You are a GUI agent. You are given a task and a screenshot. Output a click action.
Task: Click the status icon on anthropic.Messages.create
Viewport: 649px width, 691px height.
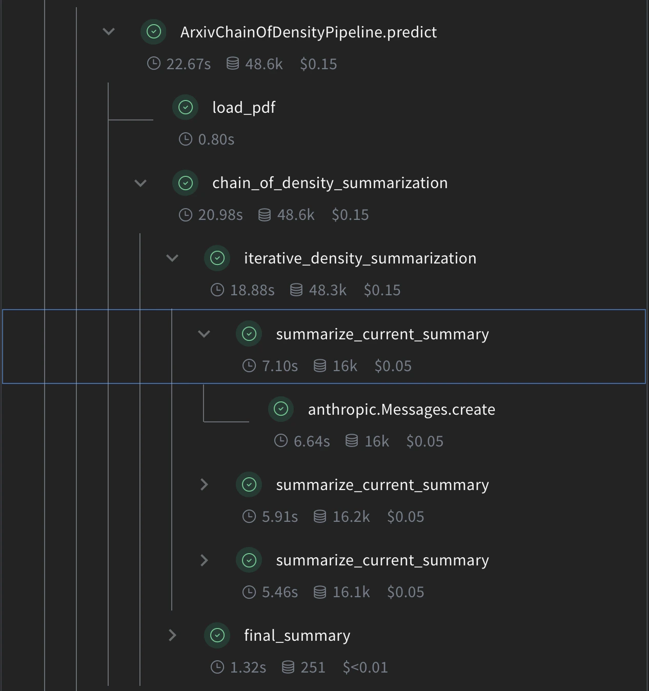(280, 410)
